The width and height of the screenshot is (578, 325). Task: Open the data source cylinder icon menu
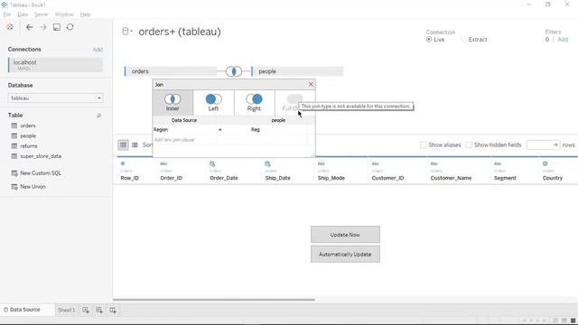tap(126, 32)
